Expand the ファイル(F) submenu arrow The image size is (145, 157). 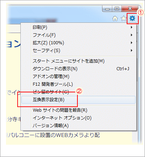[132, 35]
